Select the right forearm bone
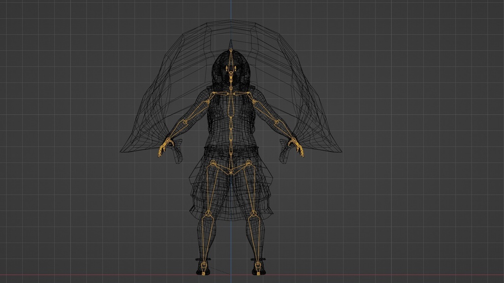 284,132
